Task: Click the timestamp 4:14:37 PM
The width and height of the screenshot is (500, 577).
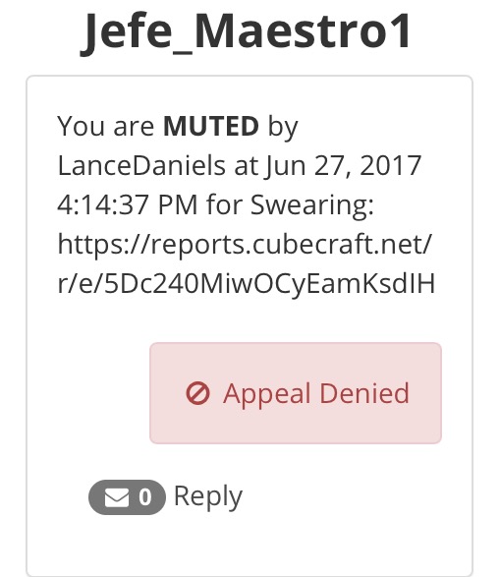Action: [x=128, y=204]
